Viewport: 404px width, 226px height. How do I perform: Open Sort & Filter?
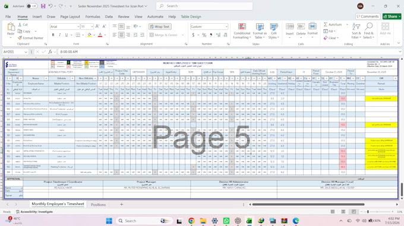point(356,31)
